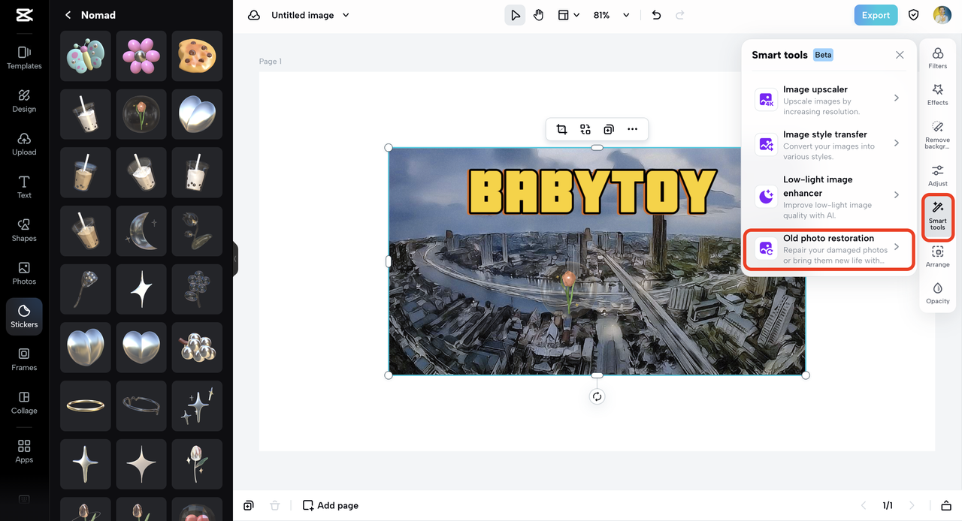Image resolution: width=962 pixels, height=521 pixels.
Task: Insert the crescent moon sticker
Action: [141, 231]
